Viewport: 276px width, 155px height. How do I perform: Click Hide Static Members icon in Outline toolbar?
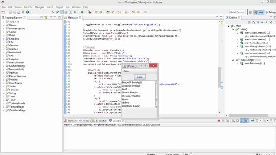click(262, 22)
